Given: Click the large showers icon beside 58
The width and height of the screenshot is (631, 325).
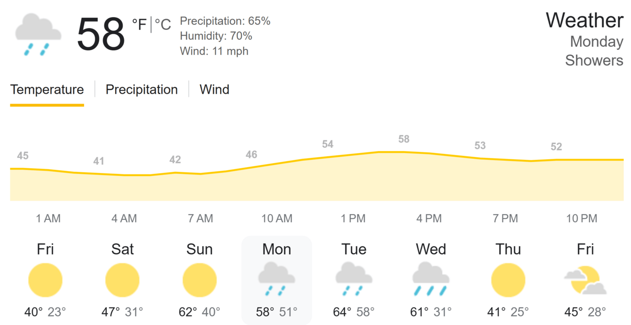Looking at the screenshot, I should click(x=38, y=34).
